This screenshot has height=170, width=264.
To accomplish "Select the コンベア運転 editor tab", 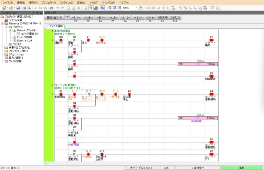I will tap(56, 26).
